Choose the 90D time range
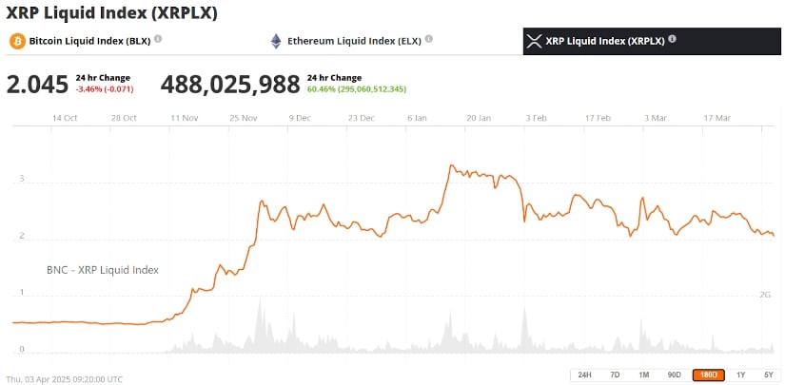Image resolution: width=785 pixels, height=385 pixels. (674, 375)
